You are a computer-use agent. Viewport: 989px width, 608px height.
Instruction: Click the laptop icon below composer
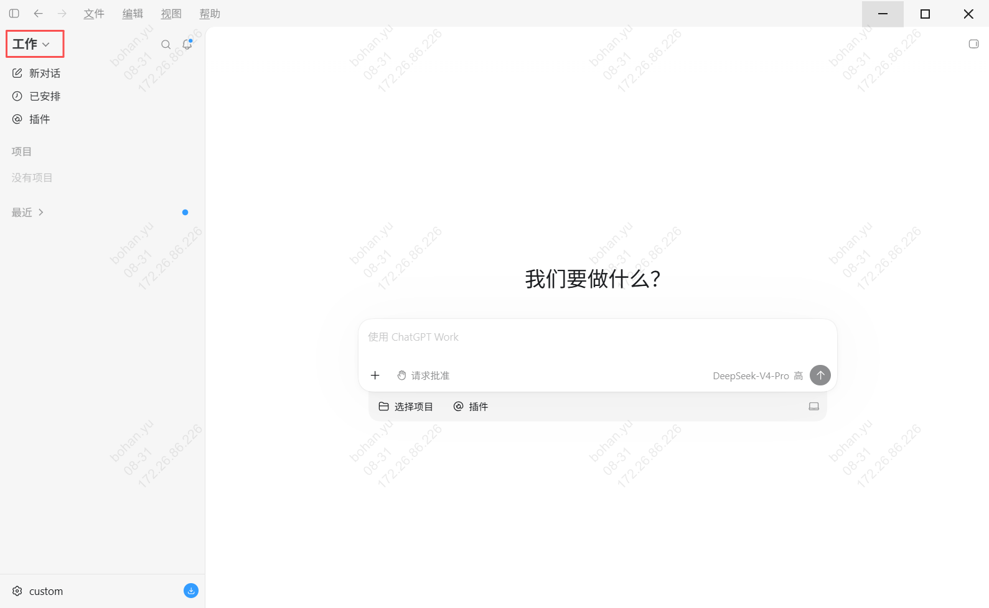click(x=813, y=407)
